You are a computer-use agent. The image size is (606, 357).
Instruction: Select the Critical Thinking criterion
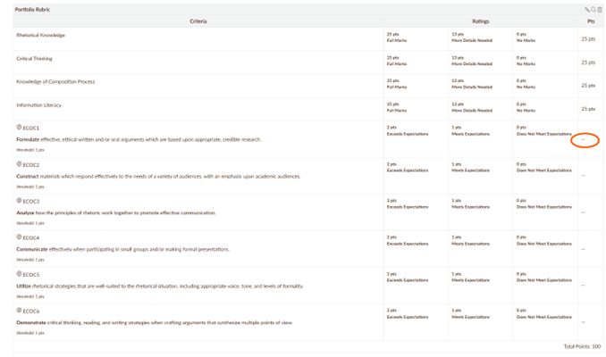pos(34,59)
